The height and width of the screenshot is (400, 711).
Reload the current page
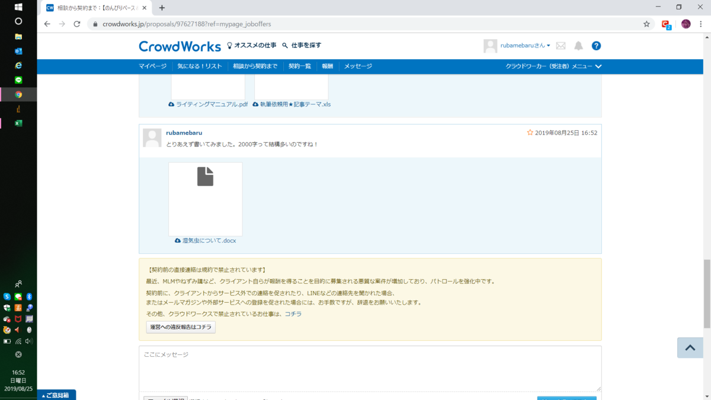click(x=76, y=24)
